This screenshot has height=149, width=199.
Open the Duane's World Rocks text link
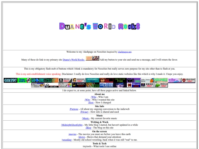point(74,60)
